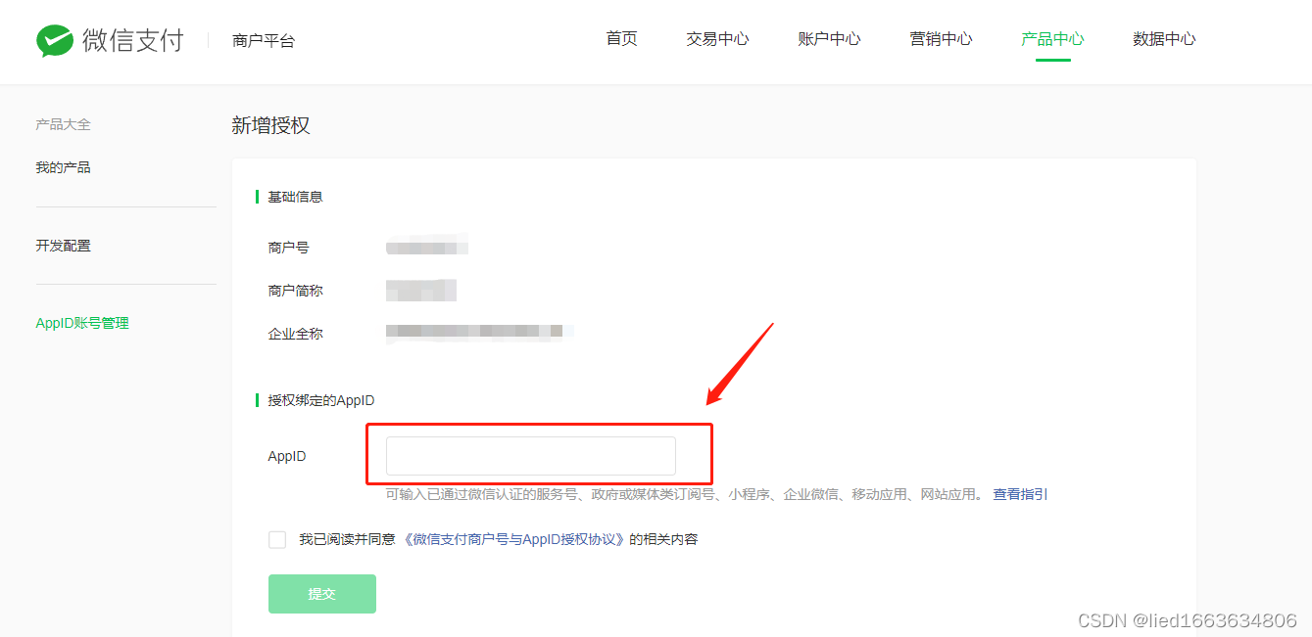
Task: Click the 企业全称 label
Action: [295, 334]
